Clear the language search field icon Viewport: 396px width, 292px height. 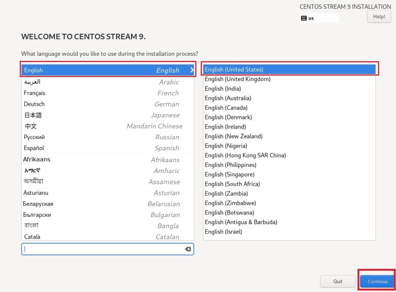coord(188,249)
